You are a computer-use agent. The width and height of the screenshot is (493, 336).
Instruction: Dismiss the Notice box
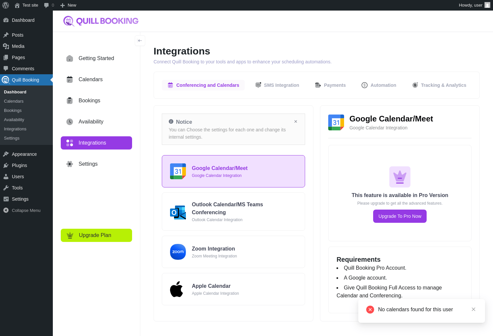pos(296,121)
